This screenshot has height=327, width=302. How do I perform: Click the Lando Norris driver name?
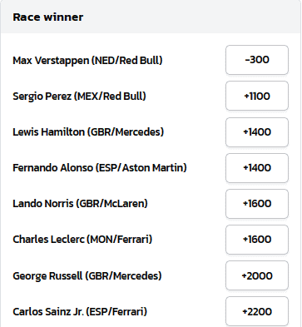click(x=43, y=204)
